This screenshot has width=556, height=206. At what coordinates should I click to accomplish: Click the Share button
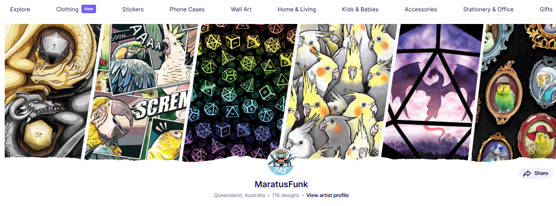pos(536,174)
